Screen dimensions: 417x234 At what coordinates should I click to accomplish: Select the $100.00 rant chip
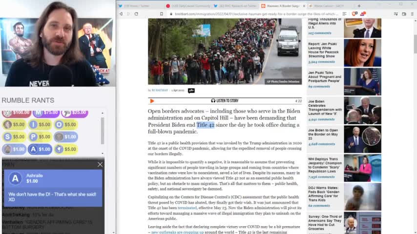click(17, 113)
